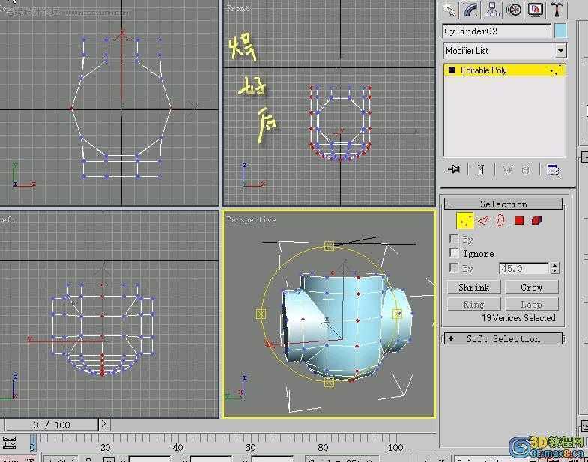Click the object color swatch next to Cylinder02
Viewport: 588px width, 462px height.
pos(560,31)
